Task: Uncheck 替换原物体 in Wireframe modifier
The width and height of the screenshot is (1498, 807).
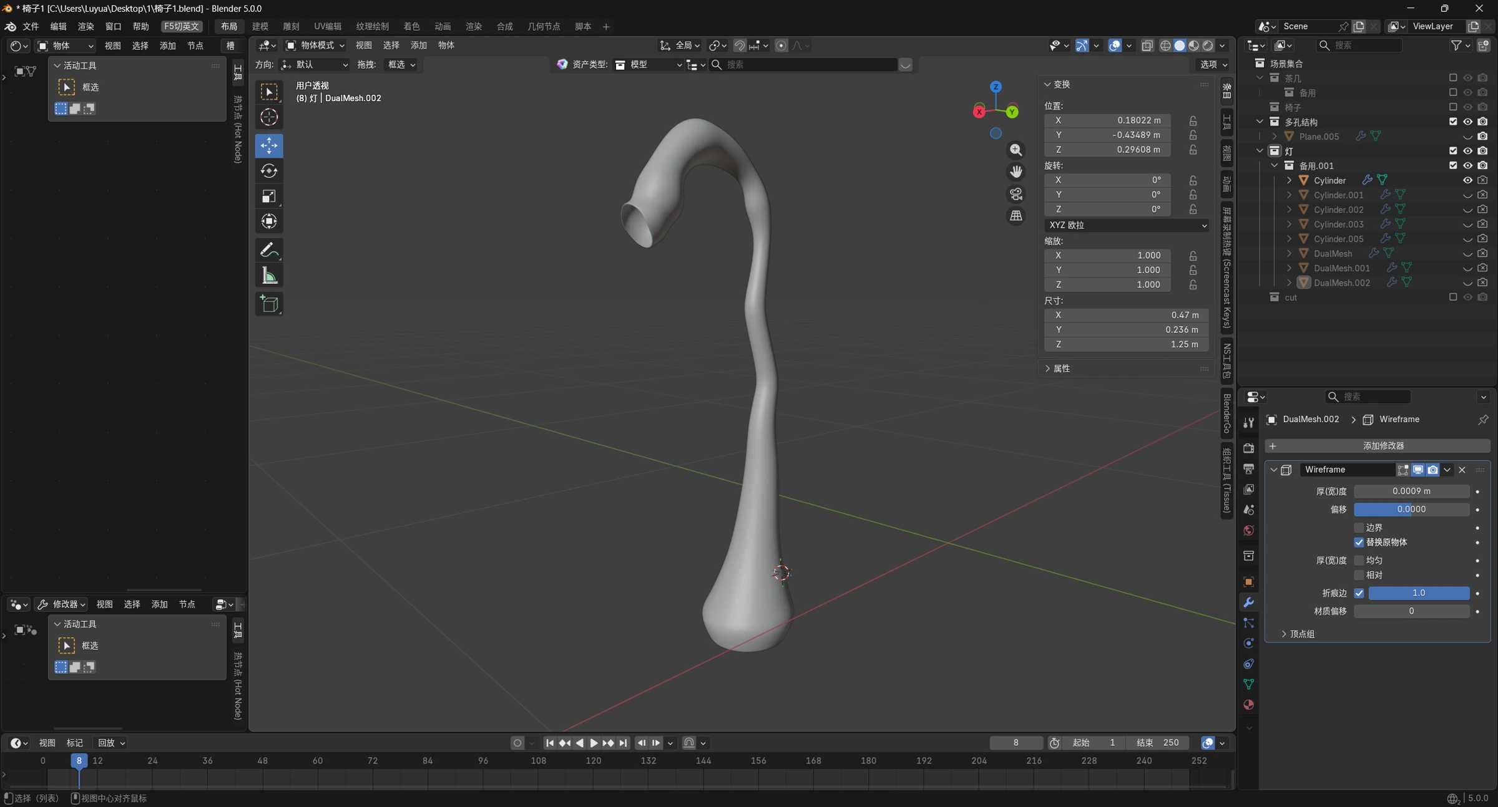Action: tap(1359, 543)
